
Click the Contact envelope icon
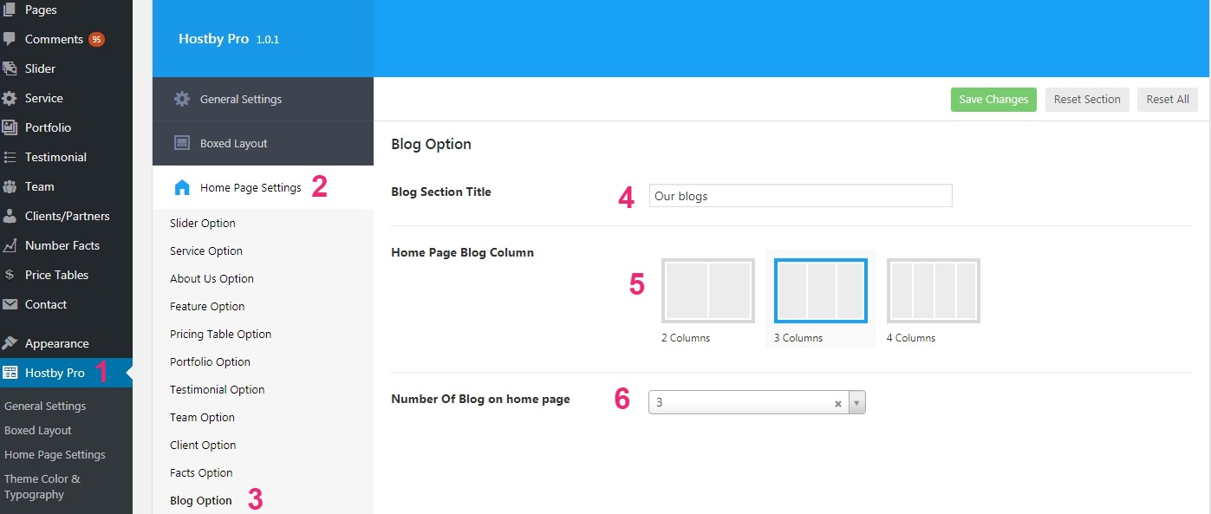[10, 304]
